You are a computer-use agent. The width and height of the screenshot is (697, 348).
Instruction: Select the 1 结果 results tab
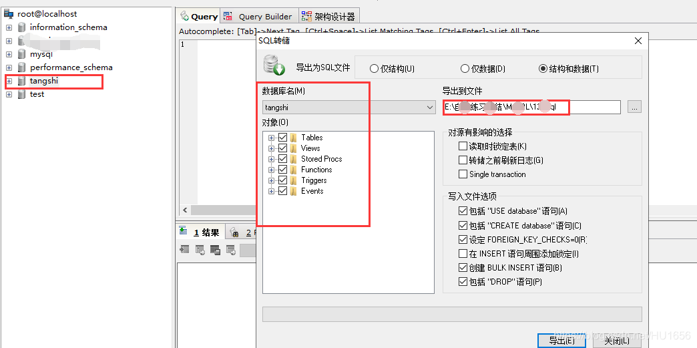click(x=200, y=232)
